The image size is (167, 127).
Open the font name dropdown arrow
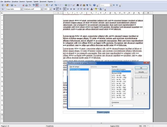[x=42, y=9]
